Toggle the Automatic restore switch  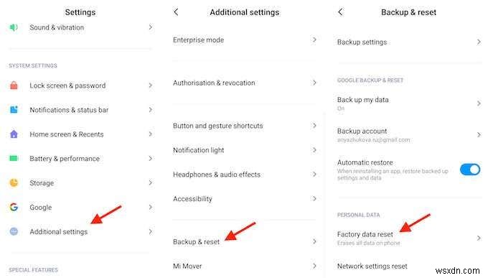(x=470, y=170)
